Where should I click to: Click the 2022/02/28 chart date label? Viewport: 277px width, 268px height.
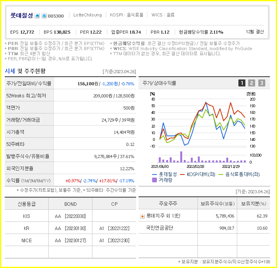[195, 167]
